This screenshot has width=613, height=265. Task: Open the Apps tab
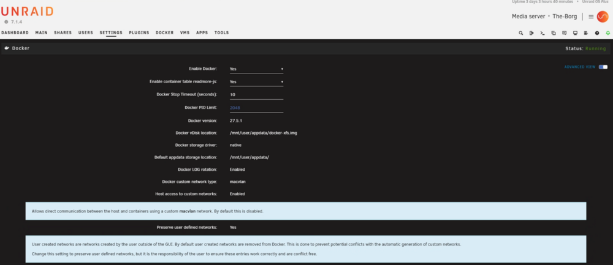click(202, 33)
